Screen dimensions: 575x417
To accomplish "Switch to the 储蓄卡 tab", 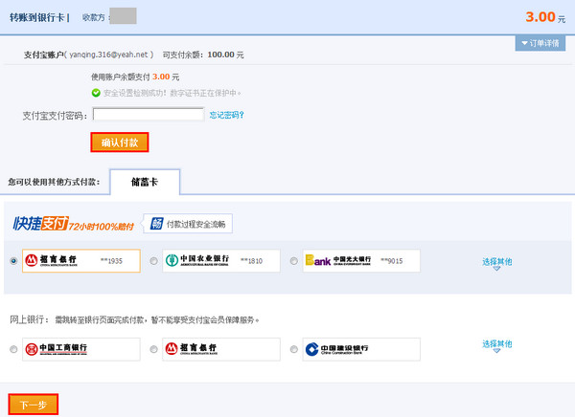I will click(x=145, y=181).
